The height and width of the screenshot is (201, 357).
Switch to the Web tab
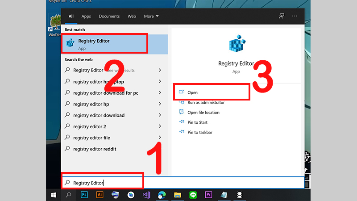132,16
